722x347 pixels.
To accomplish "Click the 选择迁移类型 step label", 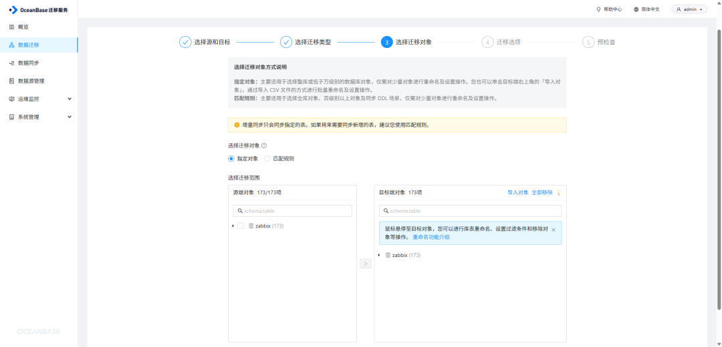I will click(x=313, y=42).
